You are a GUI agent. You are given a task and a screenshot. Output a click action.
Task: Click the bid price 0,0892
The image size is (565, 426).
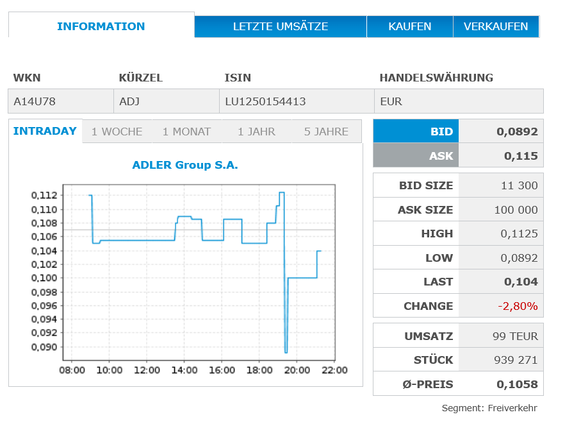tap(517, 132)
